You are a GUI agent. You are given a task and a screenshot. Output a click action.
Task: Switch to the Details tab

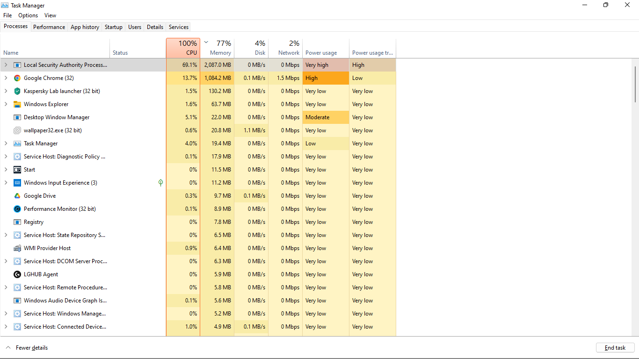click(x=155, y=27)
